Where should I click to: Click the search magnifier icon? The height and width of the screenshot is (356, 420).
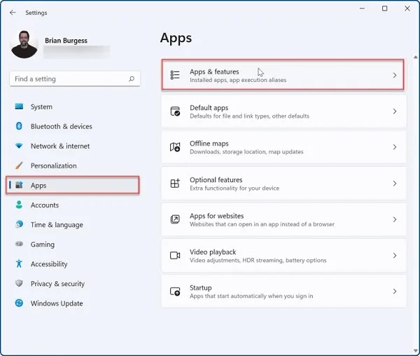pos(132,78)
